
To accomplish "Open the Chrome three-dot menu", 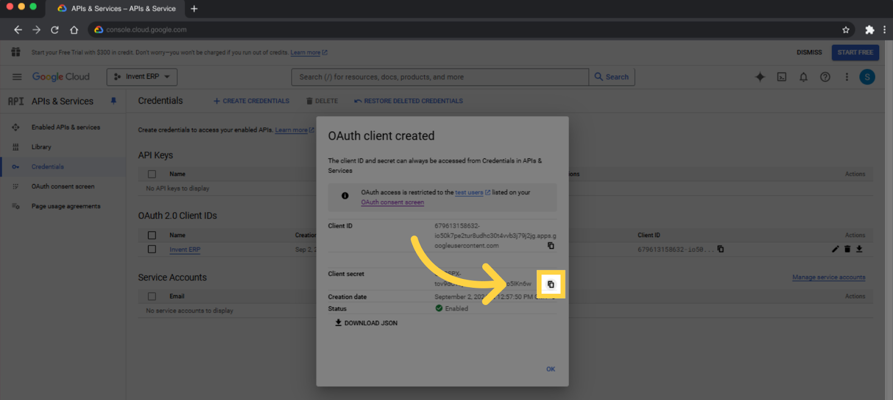I will 884,30.
